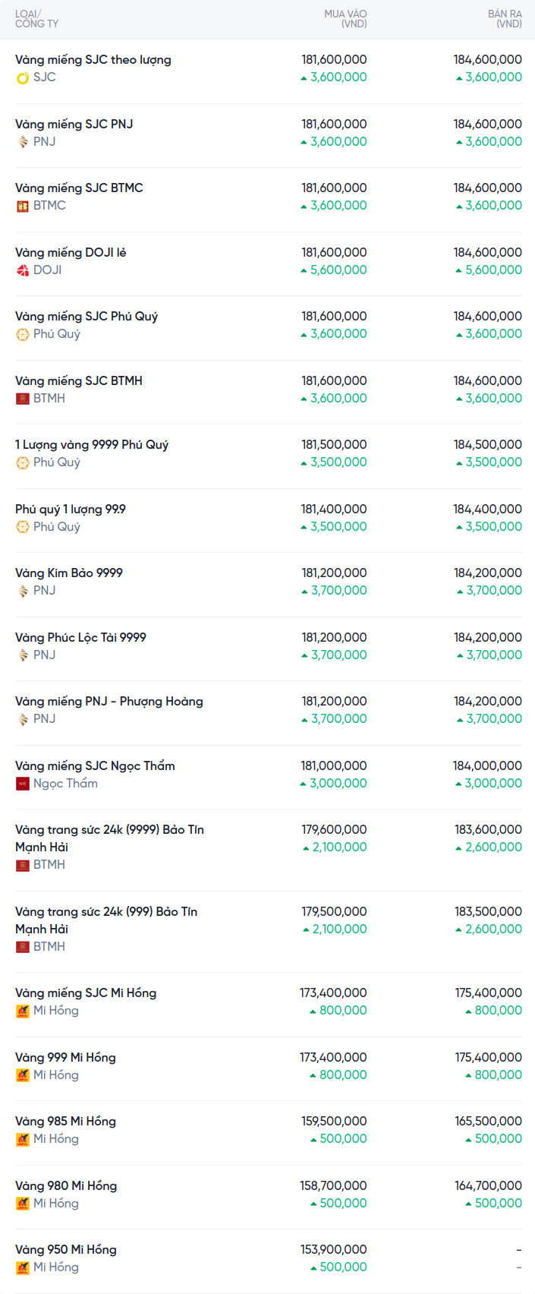535x1294 pixels.
Task: Click PNJ logo under Vàng Kim Bảo 9999
Action: click(23, 591)
